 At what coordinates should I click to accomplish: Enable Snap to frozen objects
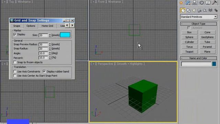(x=15, y=62)
